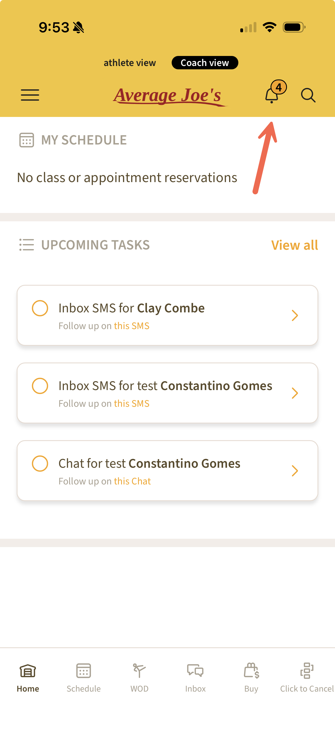Image resolution: width=335 pixels, height=730 pixels.
Task: View all upcoming tasks
Action: (x=294, y=245)
